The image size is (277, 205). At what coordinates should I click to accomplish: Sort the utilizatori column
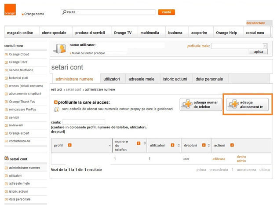179,145
